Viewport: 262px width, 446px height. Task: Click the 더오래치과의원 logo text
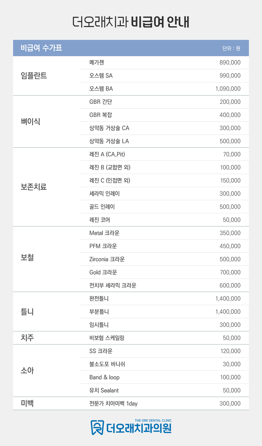[139, 428]
